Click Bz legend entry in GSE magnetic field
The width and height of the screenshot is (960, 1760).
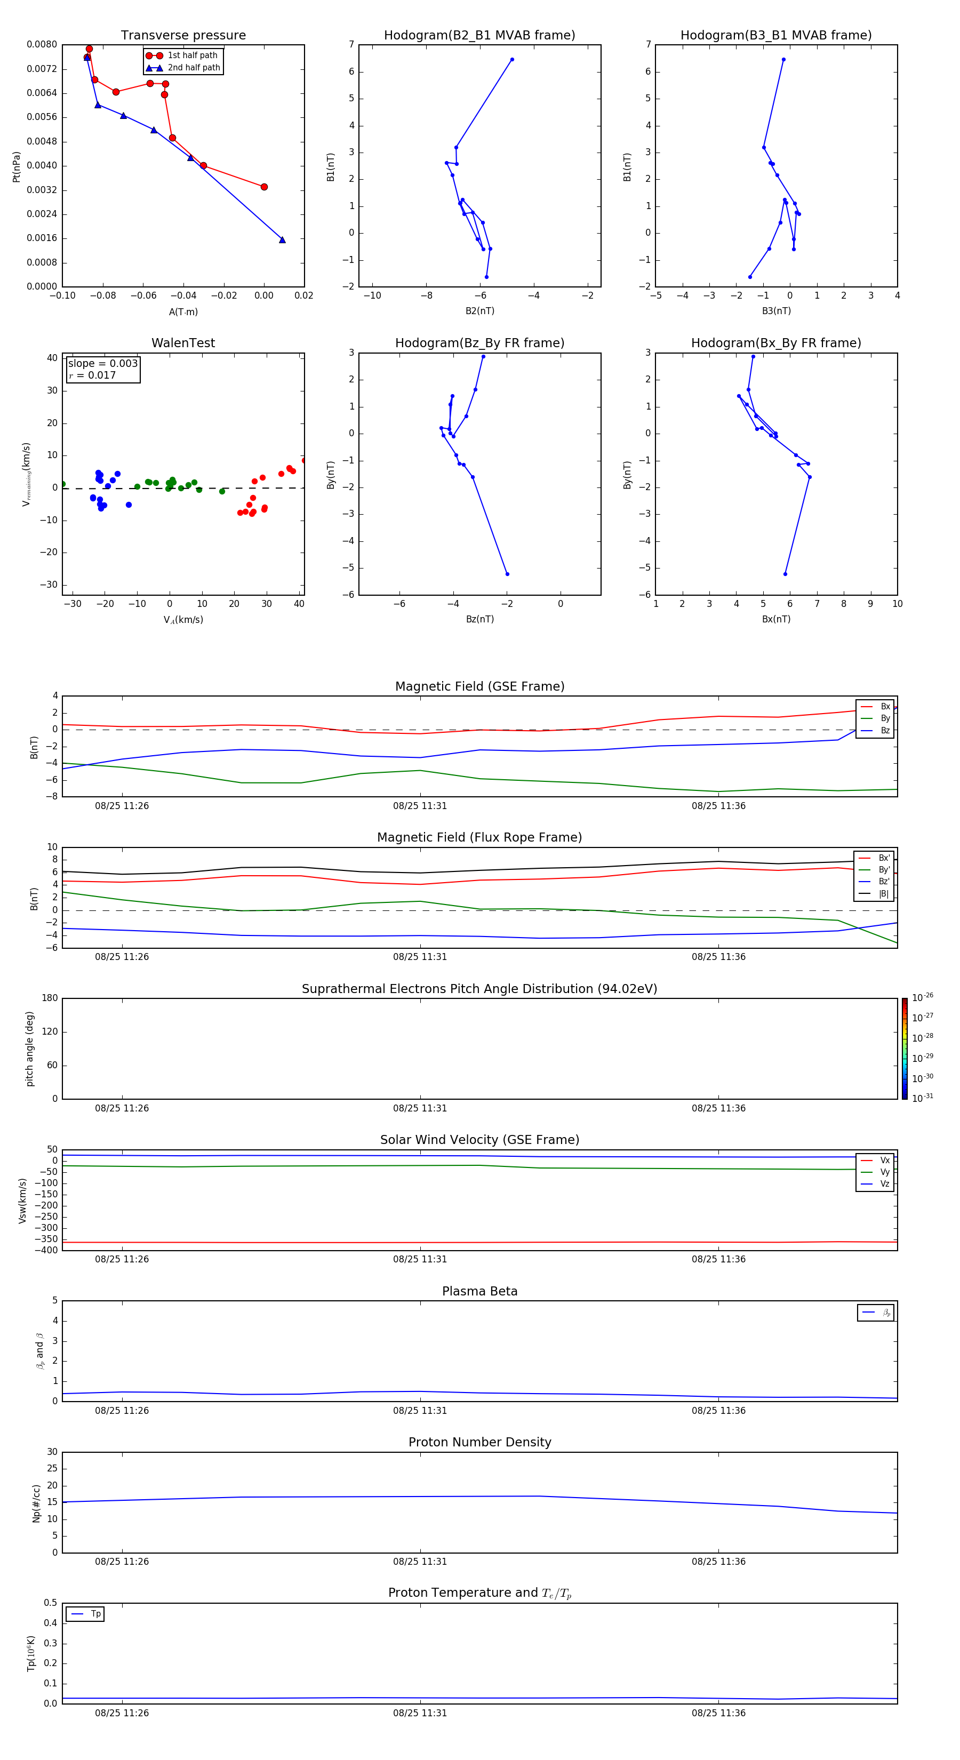click(x=875, y=730)
